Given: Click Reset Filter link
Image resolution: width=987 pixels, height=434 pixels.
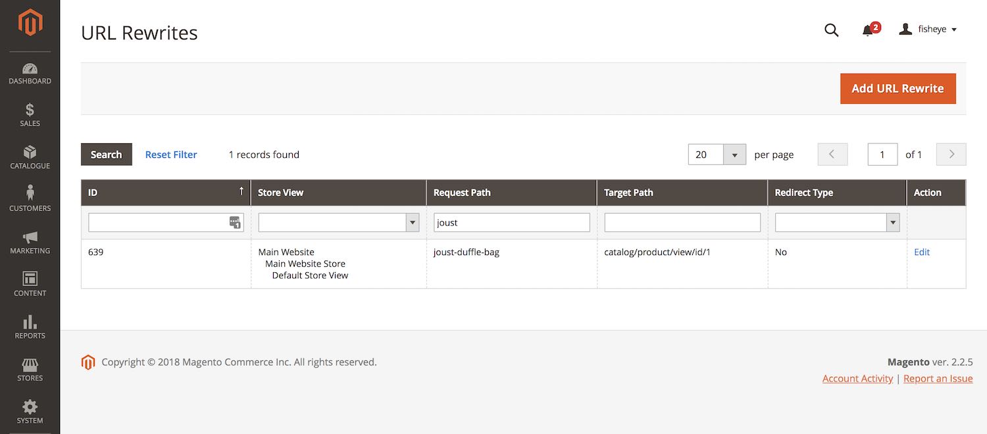Looking at the screenshot, I should click(x=171, y=155).
